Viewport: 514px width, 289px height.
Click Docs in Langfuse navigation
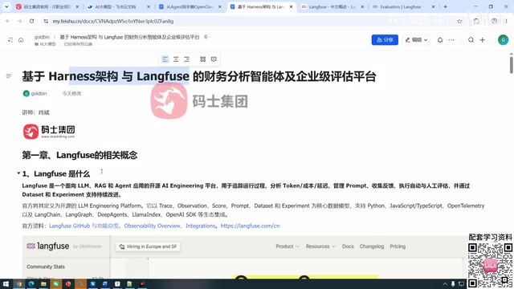[x=348, y=246]
